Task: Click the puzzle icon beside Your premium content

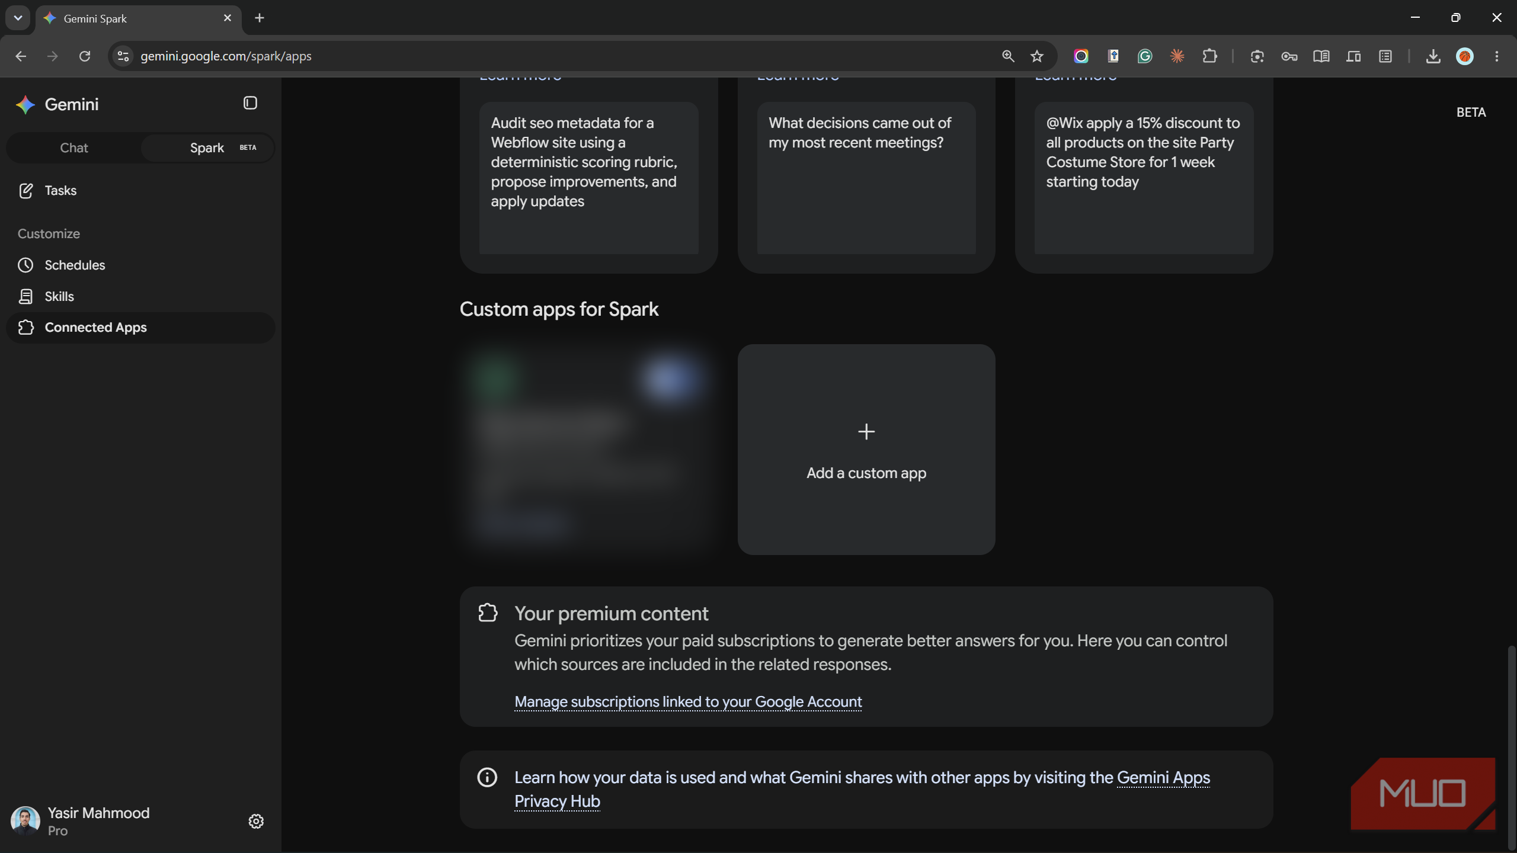Action: pos(488,613)
